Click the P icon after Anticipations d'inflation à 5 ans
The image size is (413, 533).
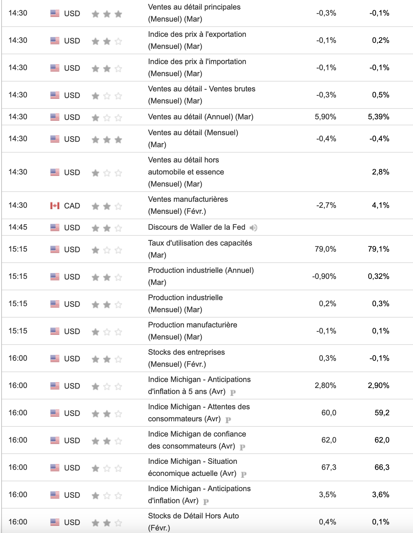coord(233,392)
